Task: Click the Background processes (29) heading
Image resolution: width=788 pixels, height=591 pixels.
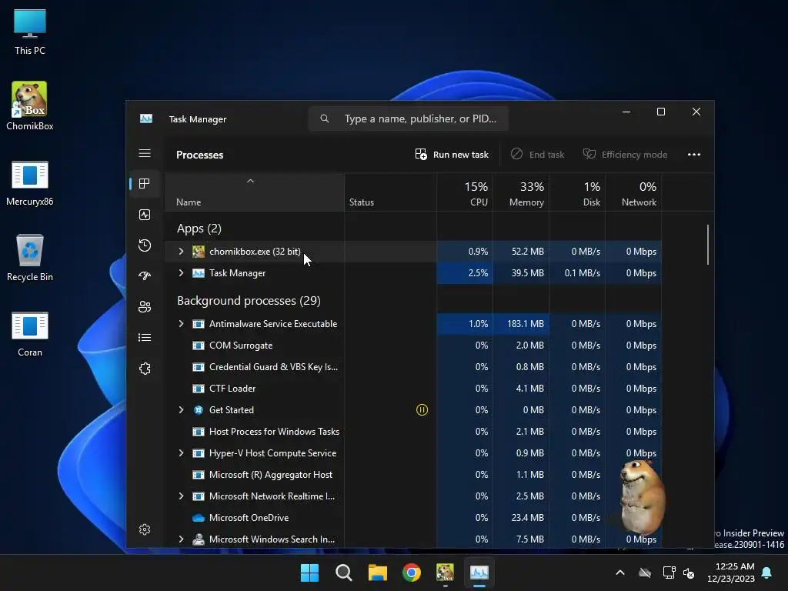Action: pyautogui.click(x=249, y=301)
